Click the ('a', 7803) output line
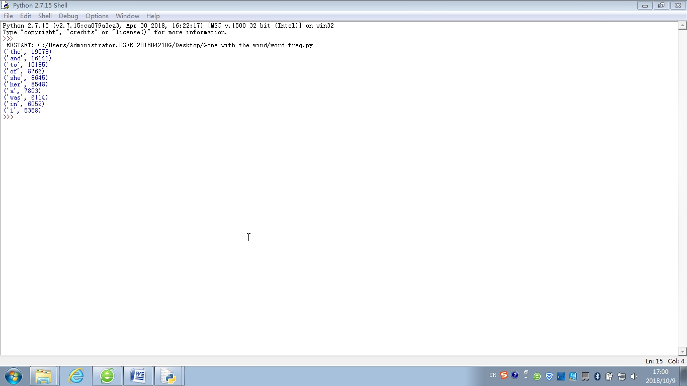Screen dimensions: 687x386 pos(22,91)
